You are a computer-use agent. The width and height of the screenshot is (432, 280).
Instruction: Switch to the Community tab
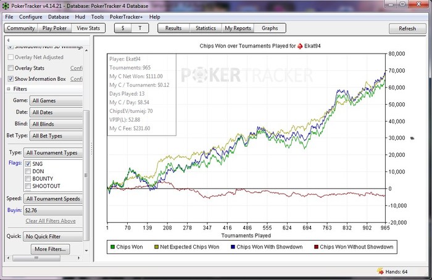coord(21,28)
